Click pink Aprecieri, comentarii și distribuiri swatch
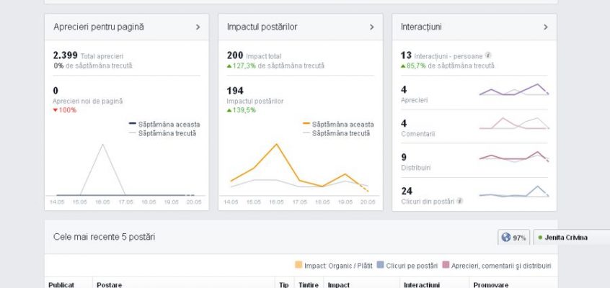 click(x=446, y=266)
